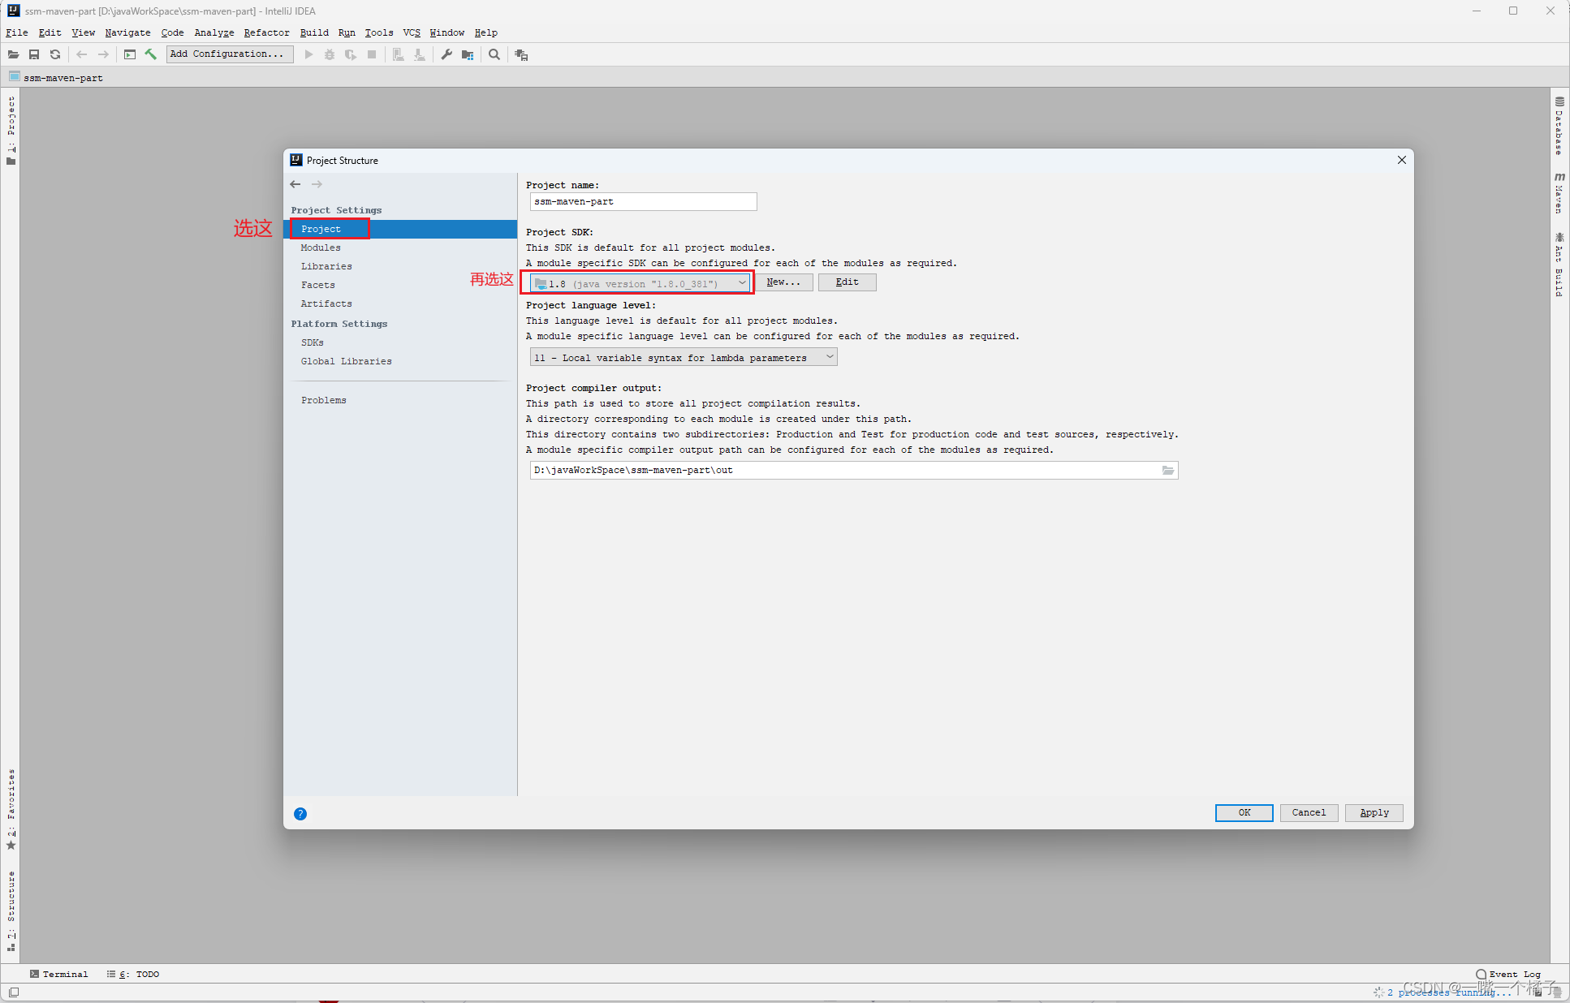Click the ssm-maven-part breadcrumb
1570x1003 pixels.
click(x=56, y=78)
